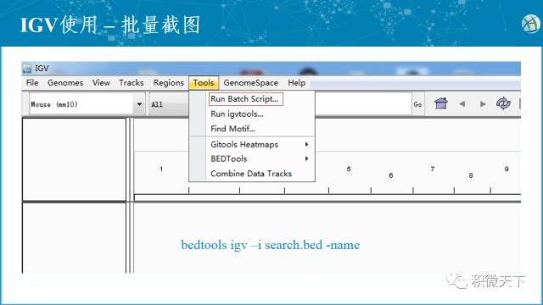Image resolution: width=543 pixels, height=305 pixels.
Task: Expand Gitools Heatmaps submenu
Action: [252, 145]
